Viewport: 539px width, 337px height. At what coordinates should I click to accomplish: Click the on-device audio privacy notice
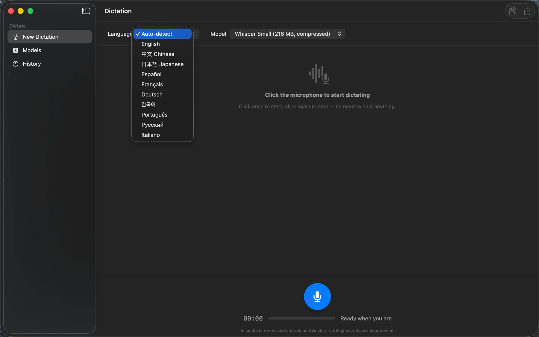317,331
